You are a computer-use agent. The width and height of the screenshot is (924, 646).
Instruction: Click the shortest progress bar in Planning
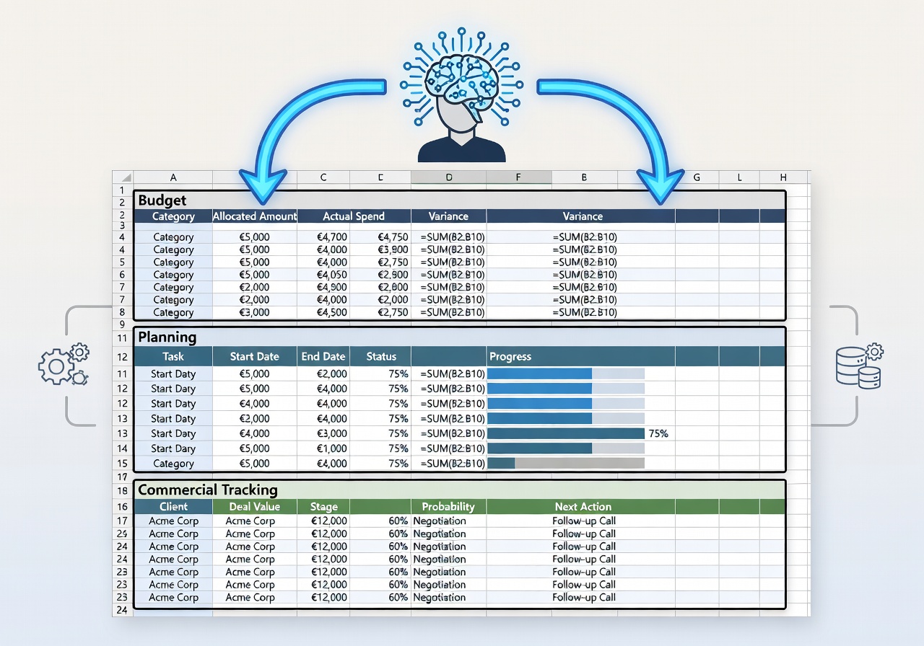(x=502, y=464)
